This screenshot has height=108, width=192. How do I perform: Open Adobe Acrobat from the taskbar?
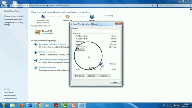[56, 105]
